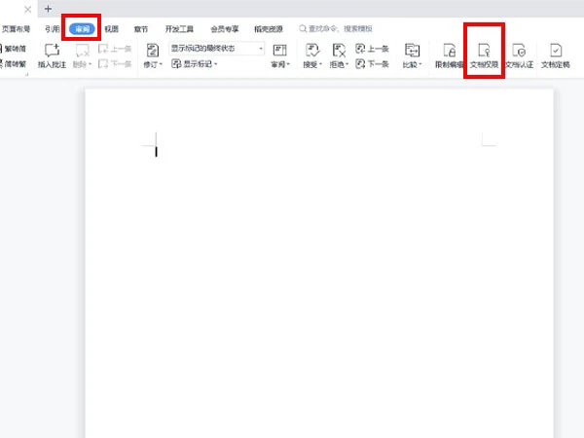The width and height of the screenshot is (584, 438).
Task: Expand the 显示标记 dropdown arrow
Action: (x=216, y=64)
